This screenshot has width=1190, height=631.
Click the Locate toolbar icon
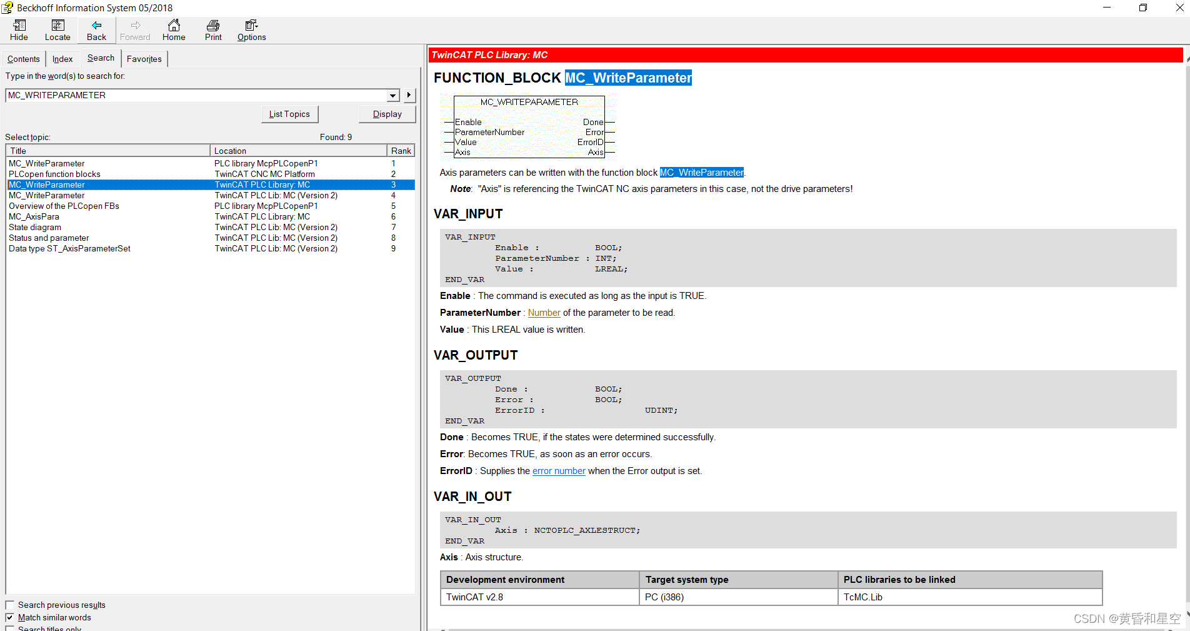57,30
